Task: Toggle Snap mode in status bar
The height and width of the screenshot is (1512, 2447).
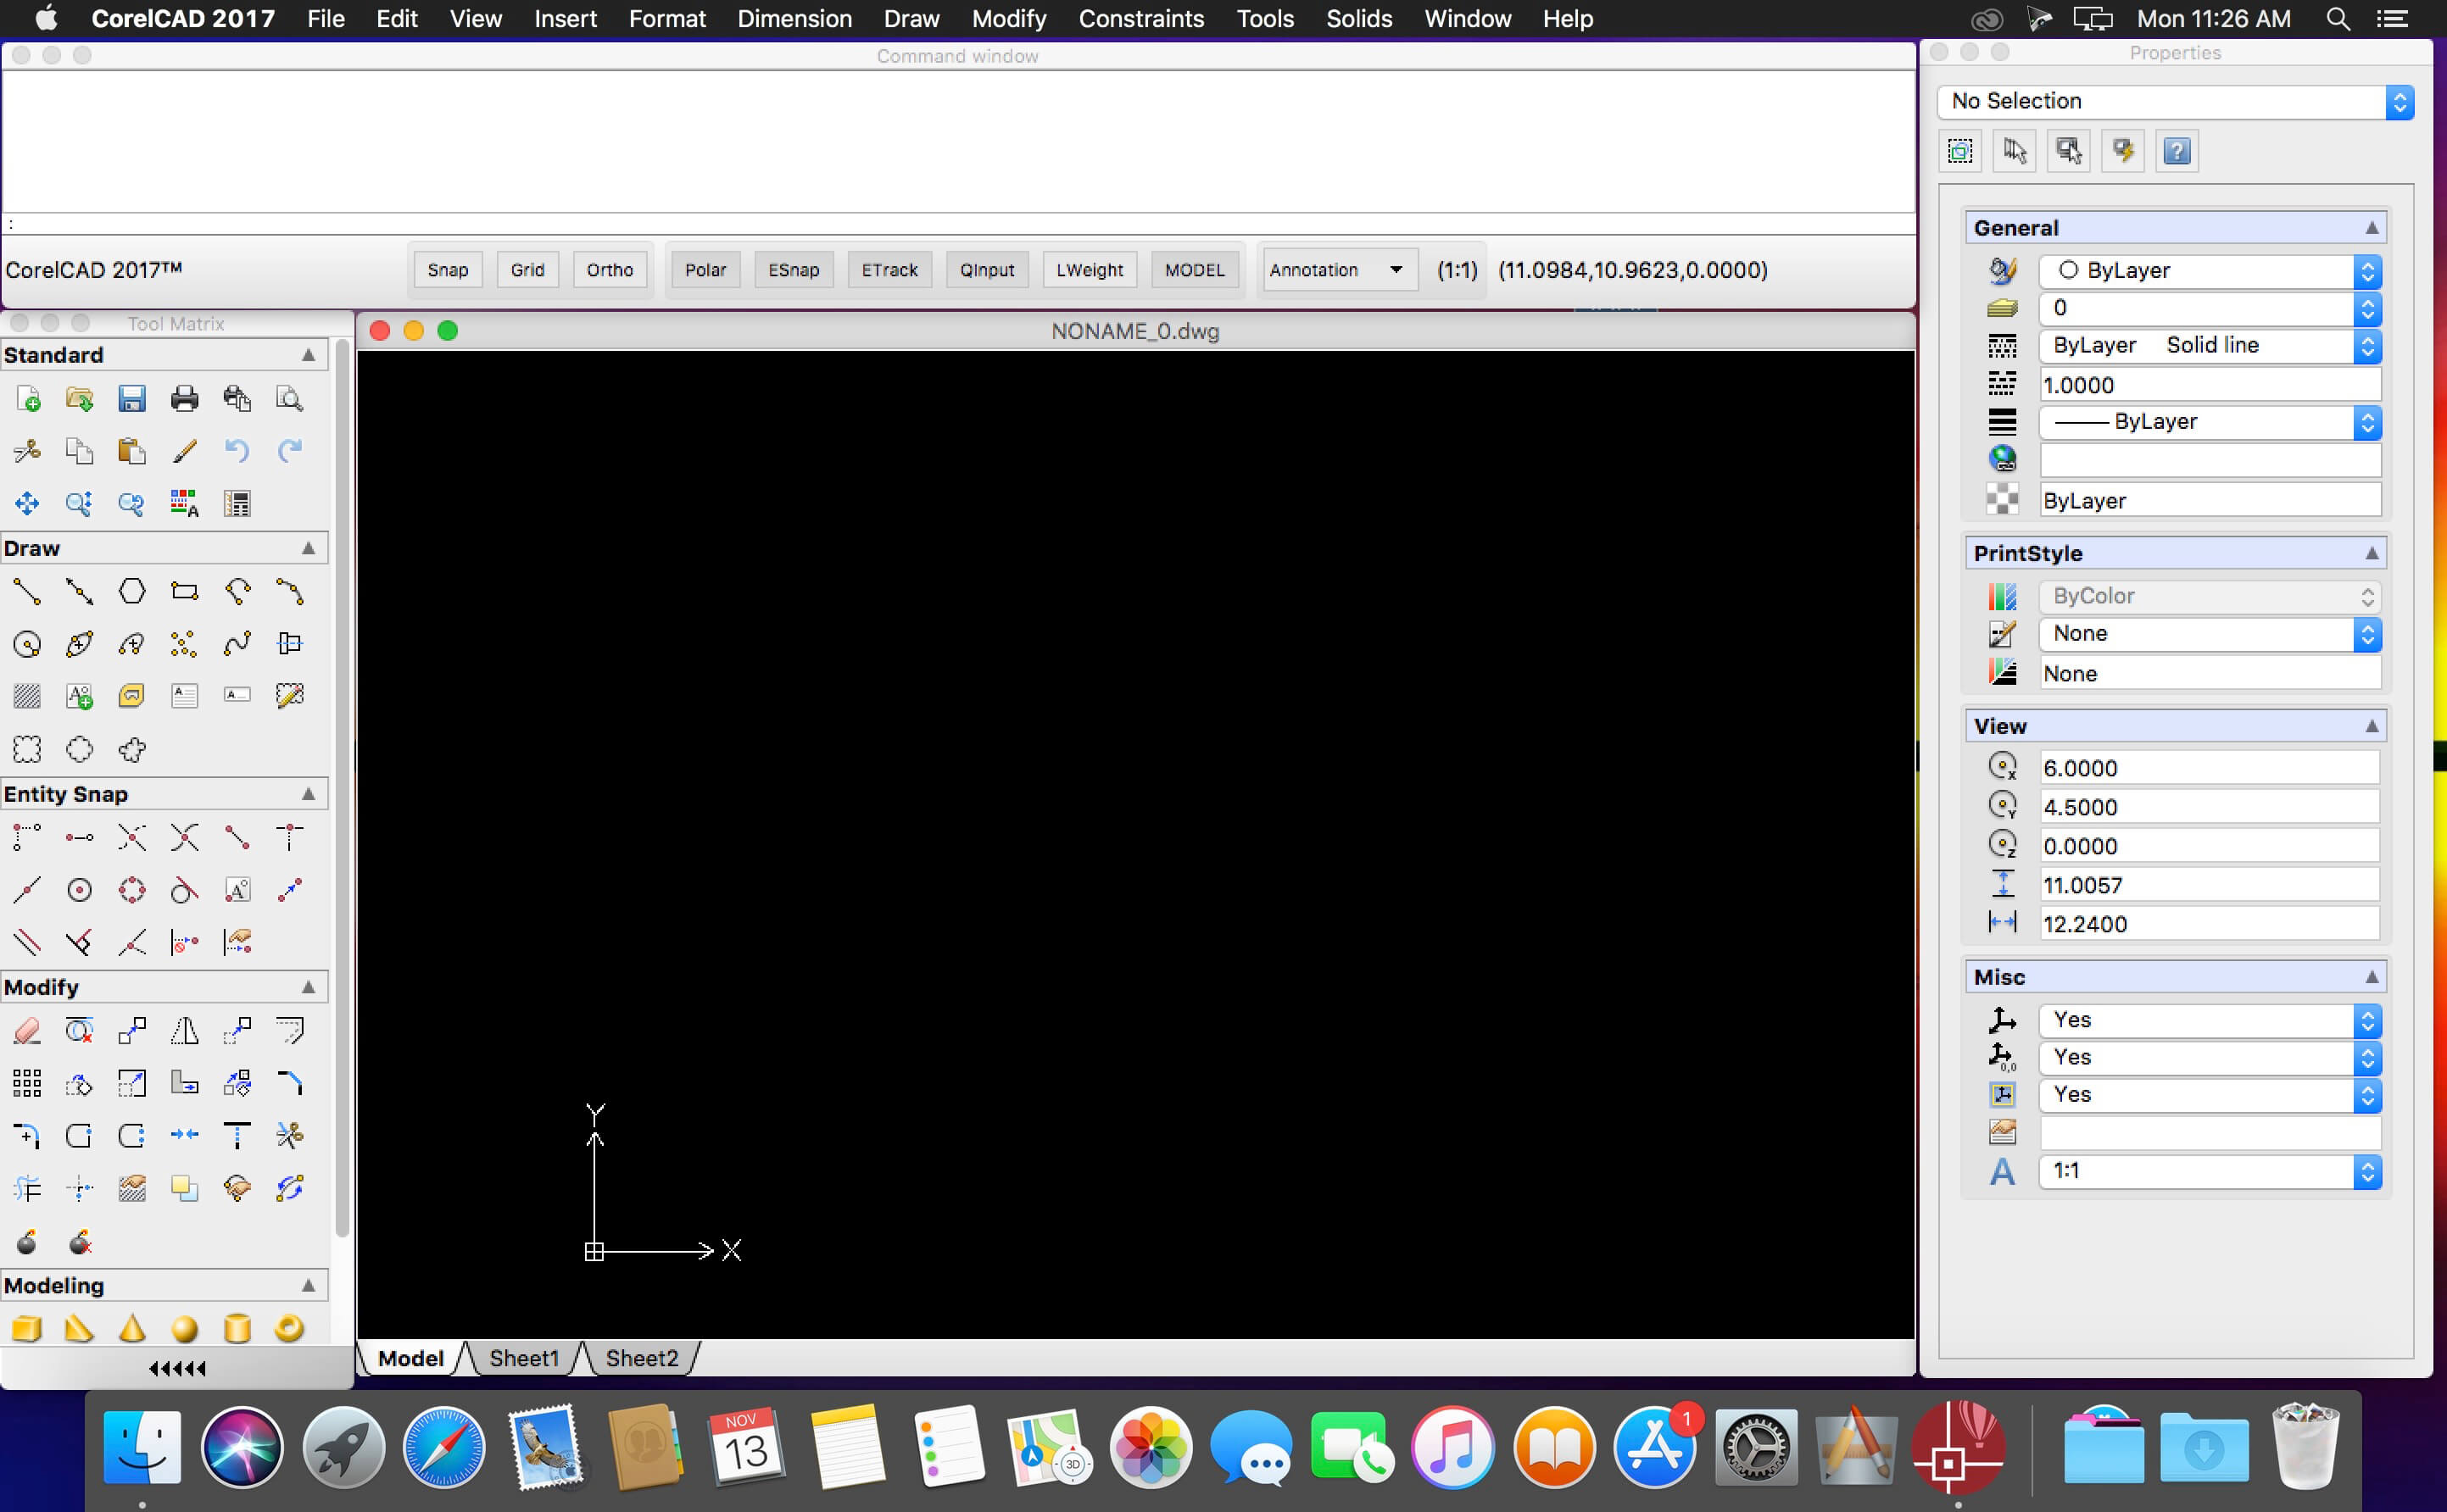Action: (447, 270)
